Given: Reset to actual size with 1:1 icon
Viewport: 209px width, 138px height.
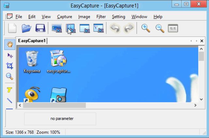Looking at the screenshot, I should [173, 28].
